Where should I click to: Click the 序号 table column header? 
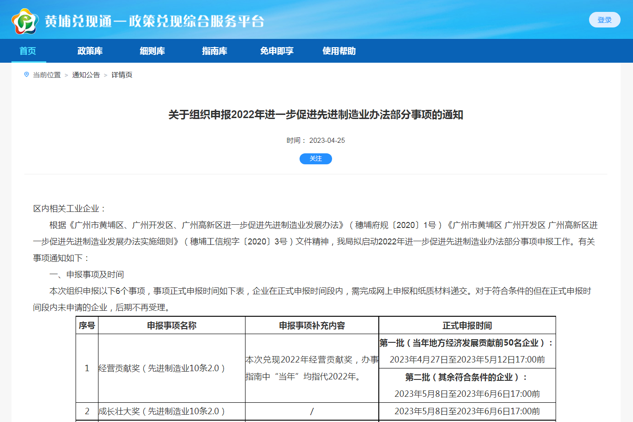pos(87,325)
